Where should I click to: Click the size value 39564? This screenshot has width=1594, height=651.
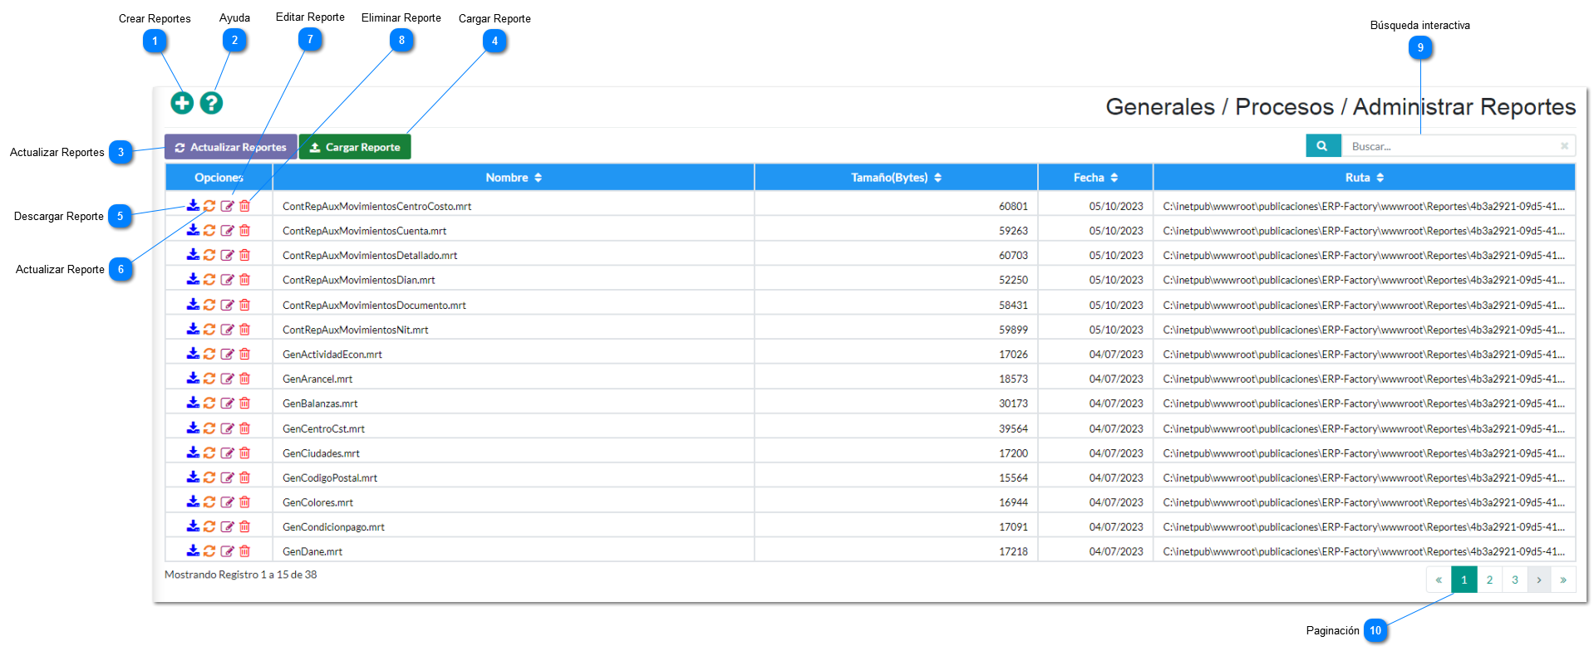tap(1013, 428)
